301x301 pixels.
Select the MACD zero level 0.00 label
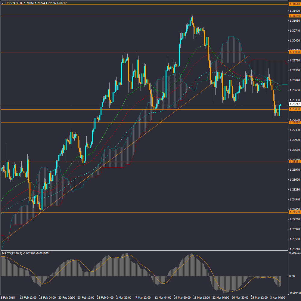(292, 276)
